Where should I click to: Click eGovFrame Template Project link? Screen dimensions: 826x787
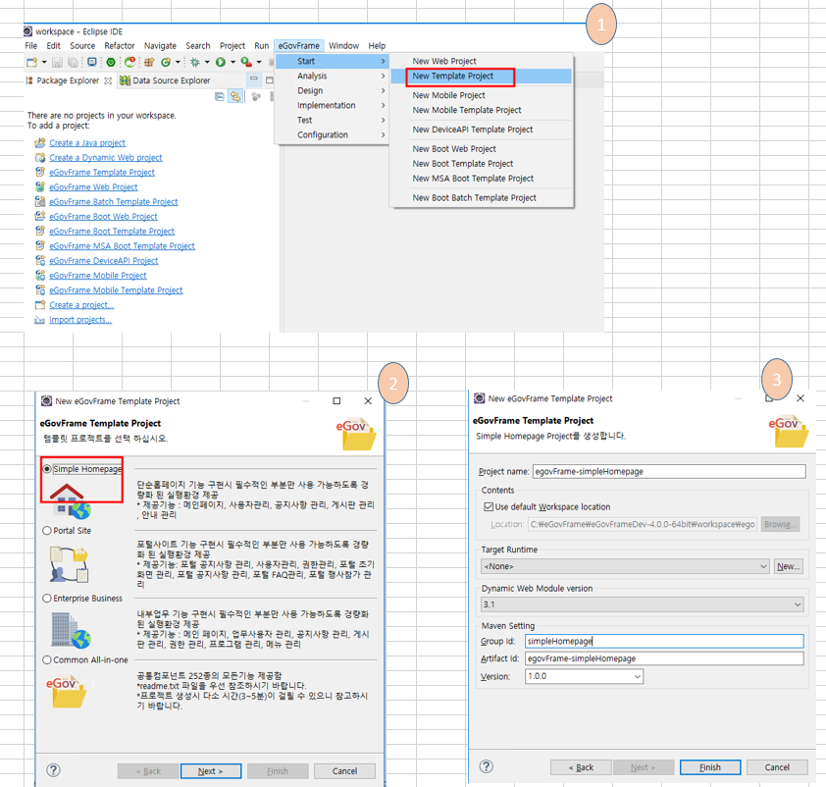[x=102, y=173]
